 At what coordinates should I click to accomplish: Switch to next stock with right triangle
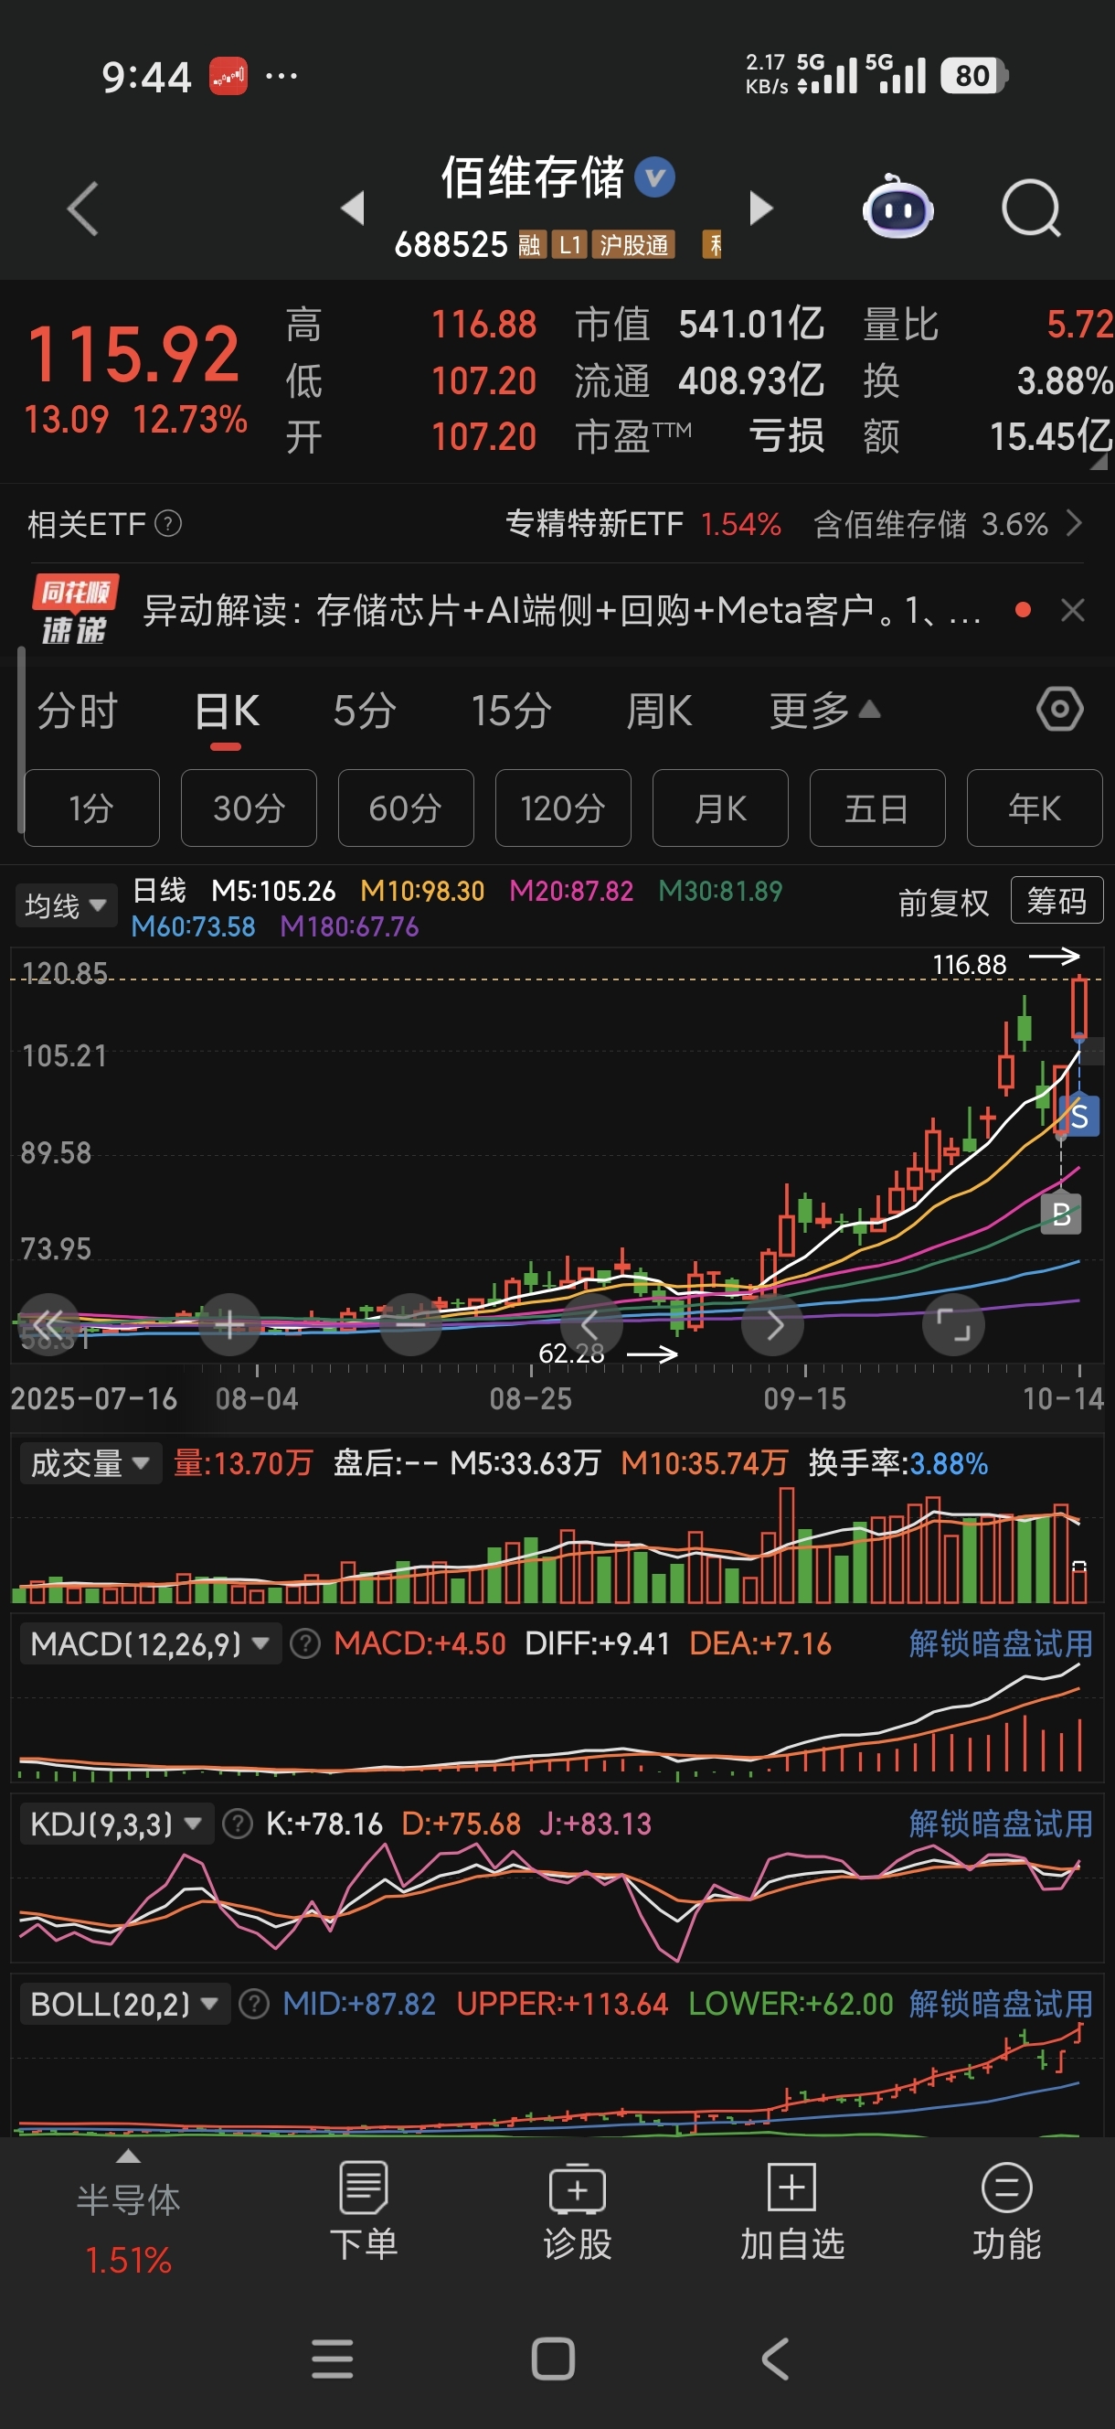(x=760, y=209)
